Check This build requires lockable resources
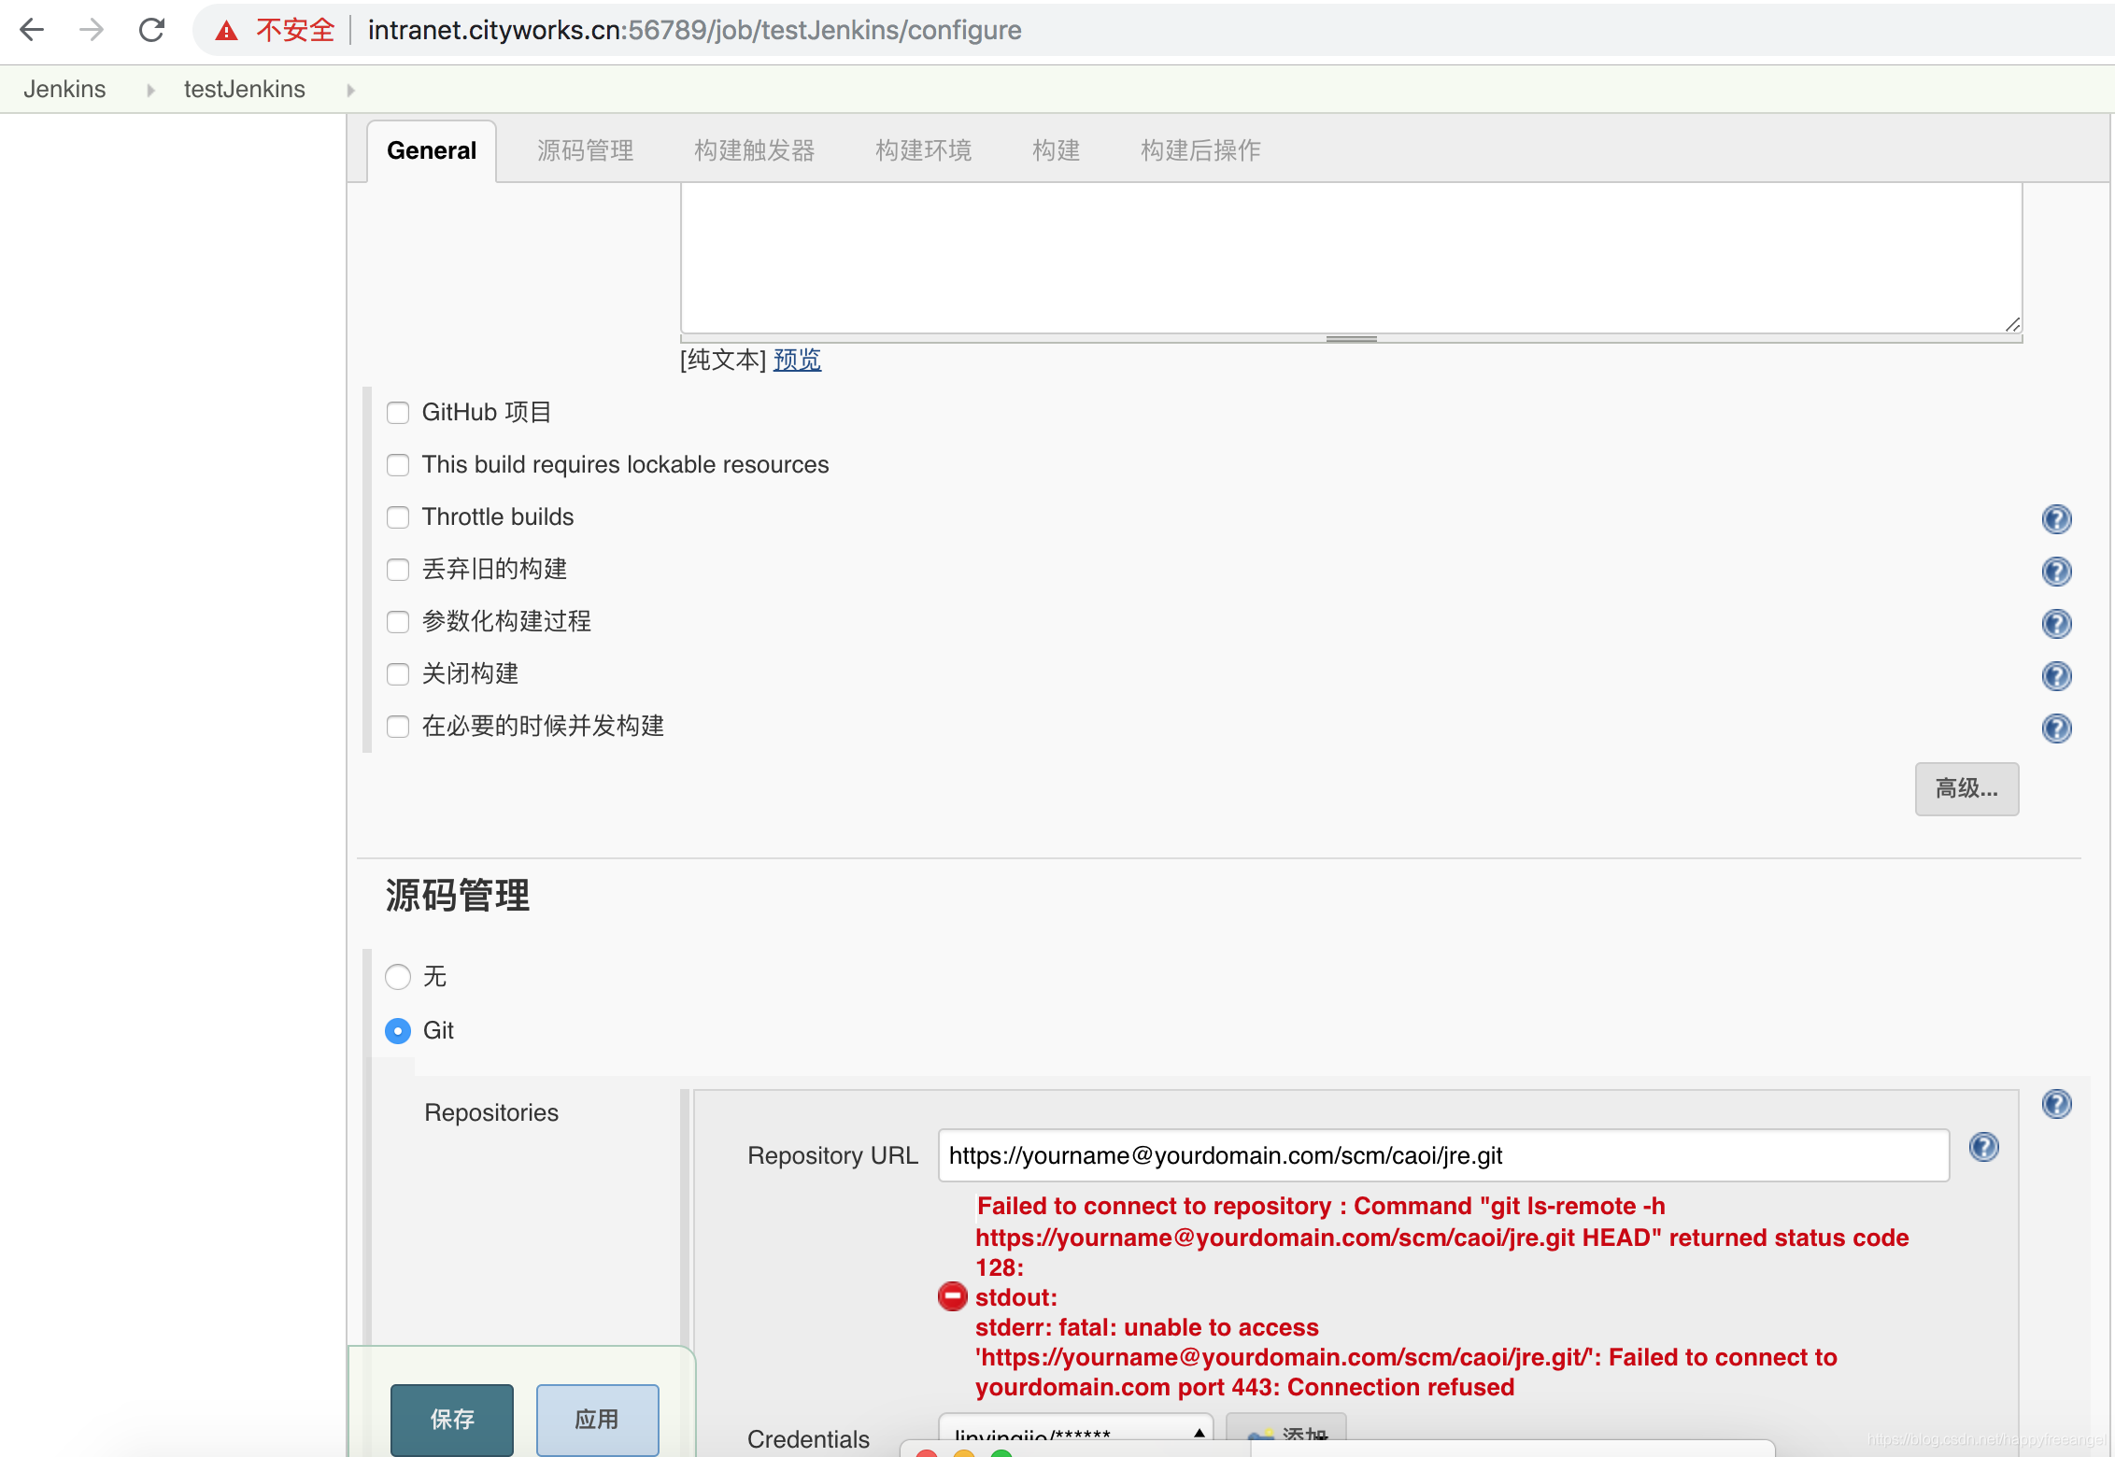Image resolution: width=2115 pixels, height=1457 pixels. click(398, 465)
